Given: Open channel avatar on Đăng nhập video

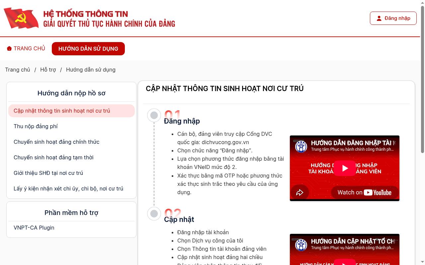Looking at the screenshot, I should coord(301,146).
